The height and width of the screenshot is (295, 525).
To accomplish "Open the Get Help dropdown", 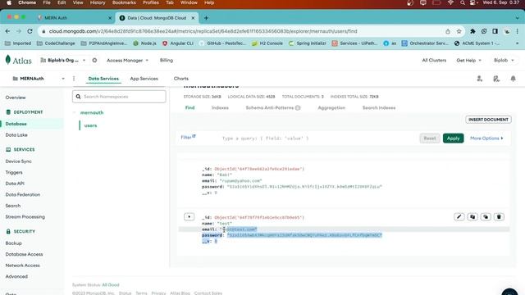I will click(468, 60).
